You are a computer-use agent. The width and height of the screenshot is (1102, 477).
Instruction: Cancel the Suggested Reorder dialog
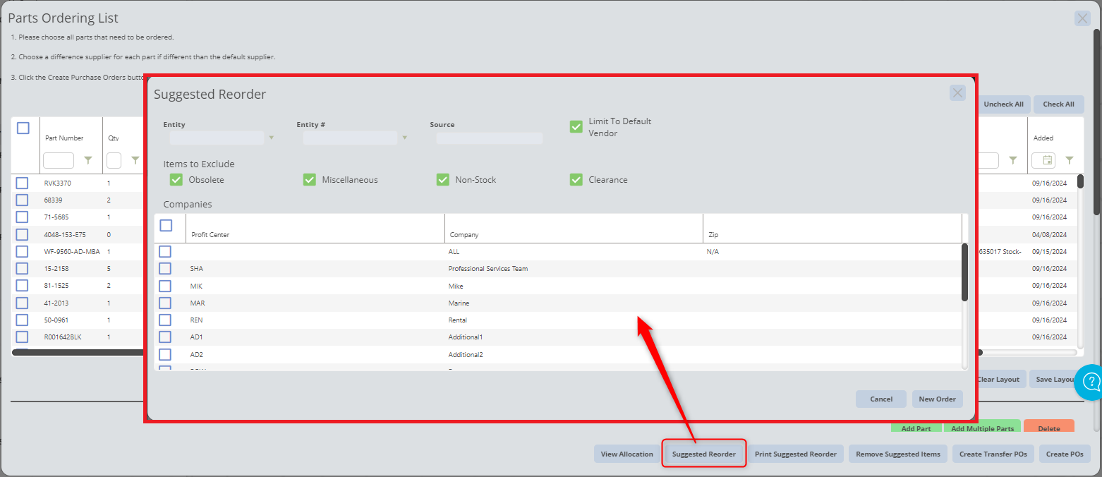pos(881,399)
